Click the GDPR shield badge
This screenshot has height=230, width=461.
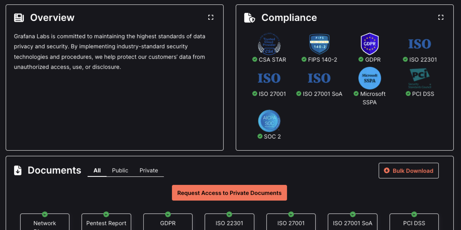(370, 44)
